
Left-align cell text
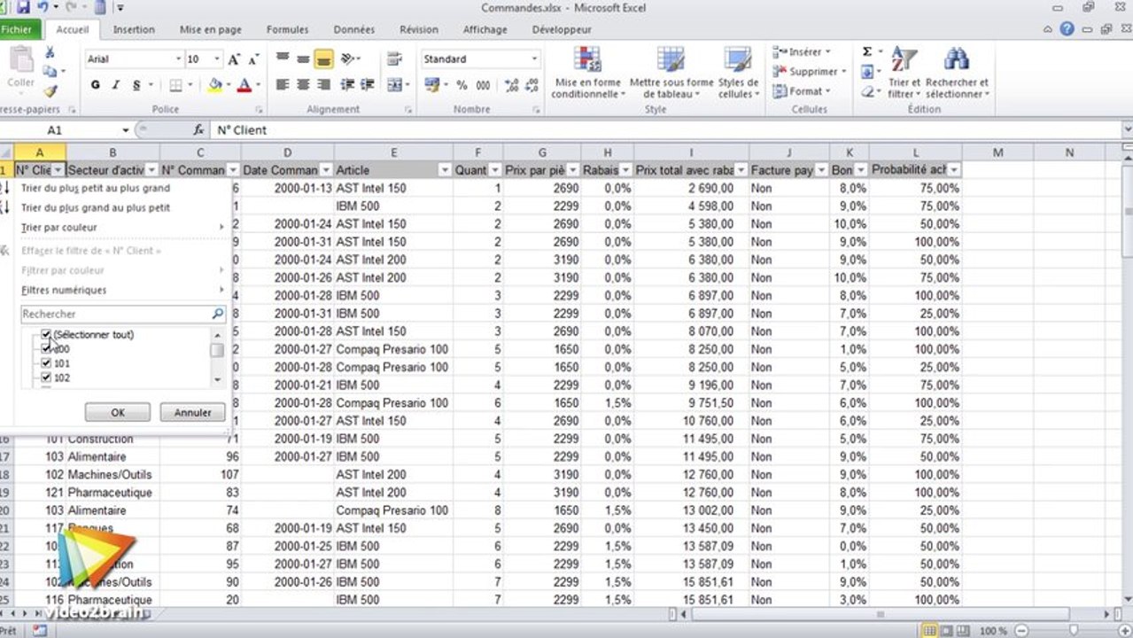click(x=283, y=85)
